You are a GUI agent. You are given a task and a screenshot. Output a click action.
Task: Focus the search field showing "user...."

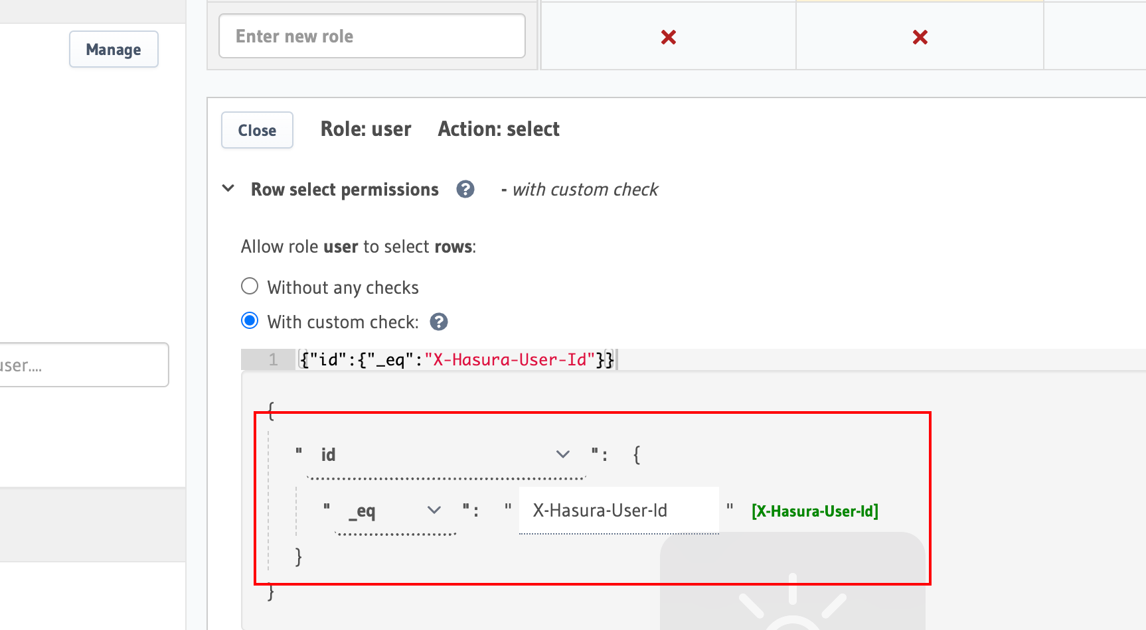tap(84, 365)
